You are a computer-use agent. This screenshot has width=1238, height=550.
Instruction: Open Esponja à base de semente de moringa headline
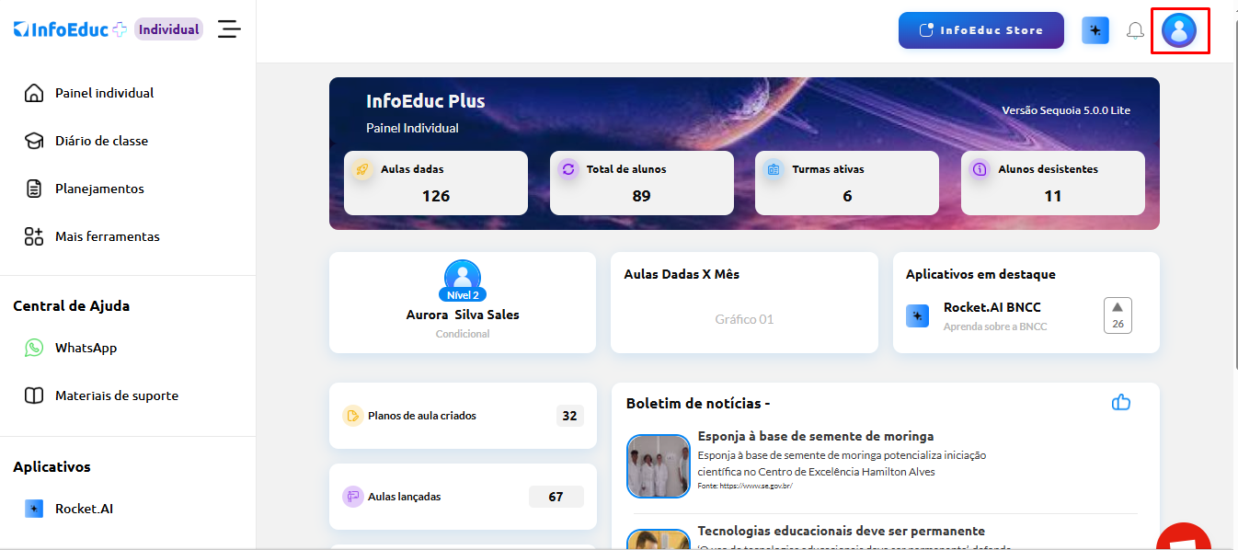816,436
